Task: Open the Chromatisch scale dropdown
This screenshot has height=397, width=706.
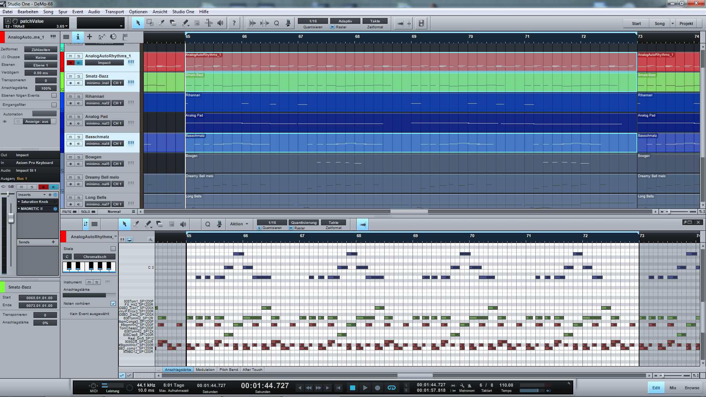Action: [x=95, y=257]
